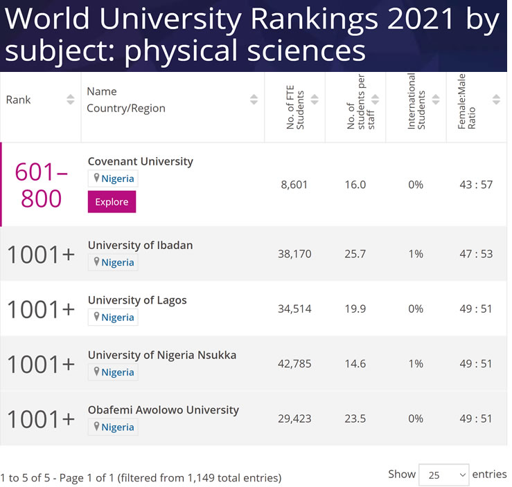
Task: Click the 1001+ rank for University of Lagos
Action: (41, 309)
